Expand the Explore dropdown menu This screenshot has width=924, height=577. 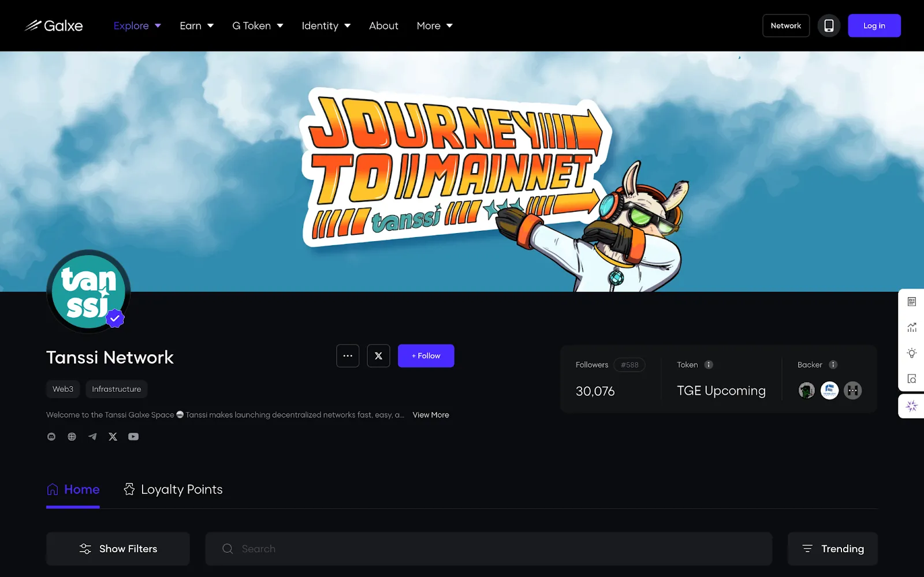point(137,26)
